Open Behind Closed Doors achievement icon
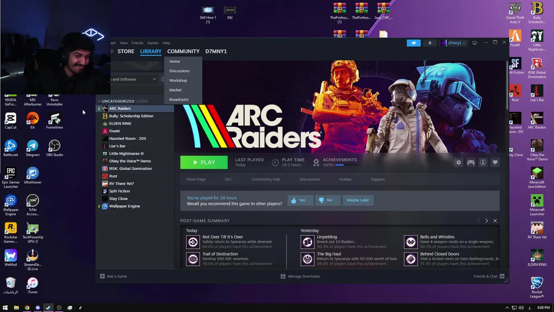The image size is (554, 312). pos(411,259)
